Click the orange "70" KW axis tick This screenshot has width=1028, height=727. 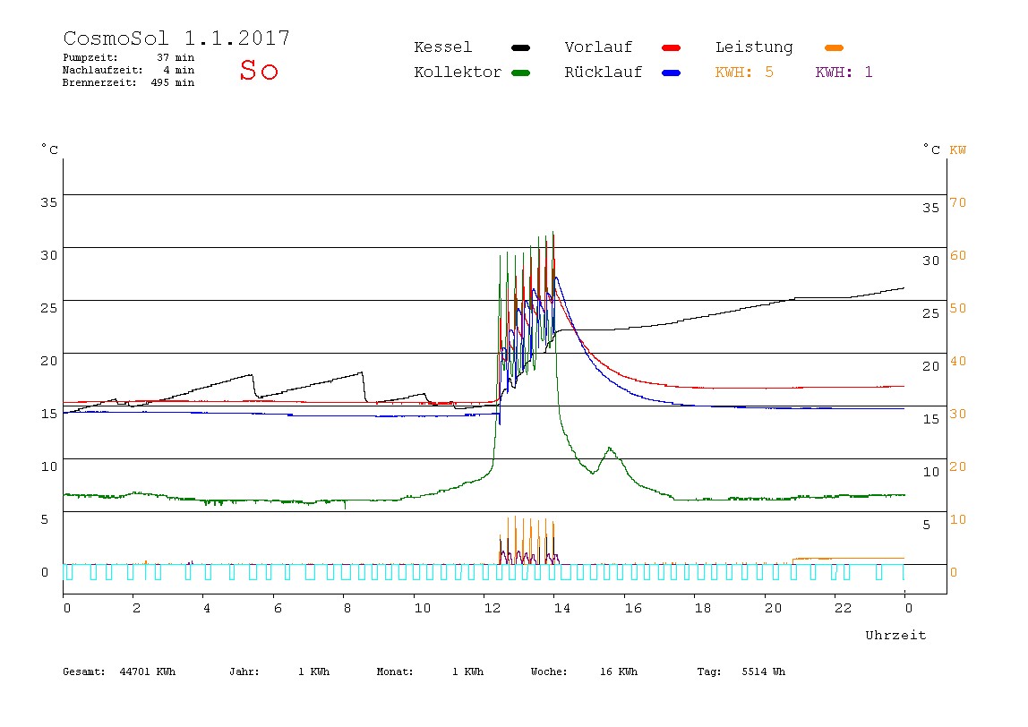(958, 202)
